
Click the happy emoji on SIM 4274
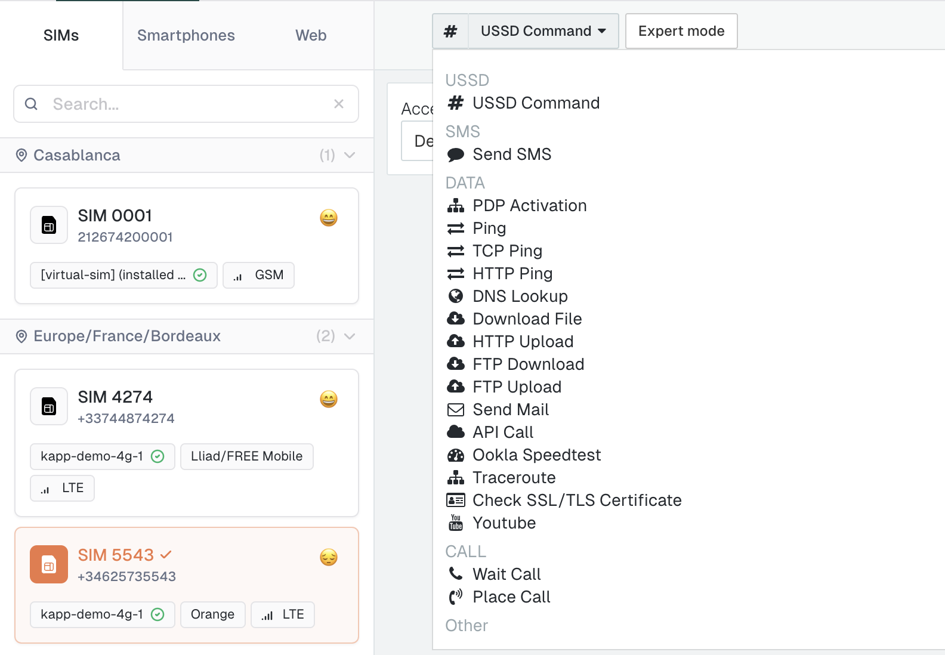pyautogui.click(x=329, y=399)
